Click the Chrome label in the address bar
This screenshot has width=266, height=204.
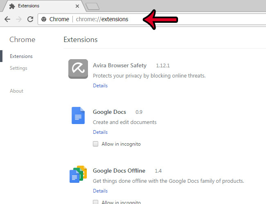pos(59,19)
